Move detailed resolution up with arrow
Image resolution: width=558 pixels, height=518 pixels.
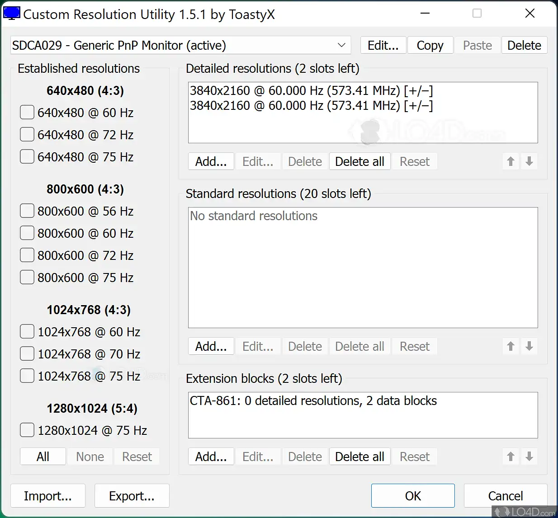511,161
